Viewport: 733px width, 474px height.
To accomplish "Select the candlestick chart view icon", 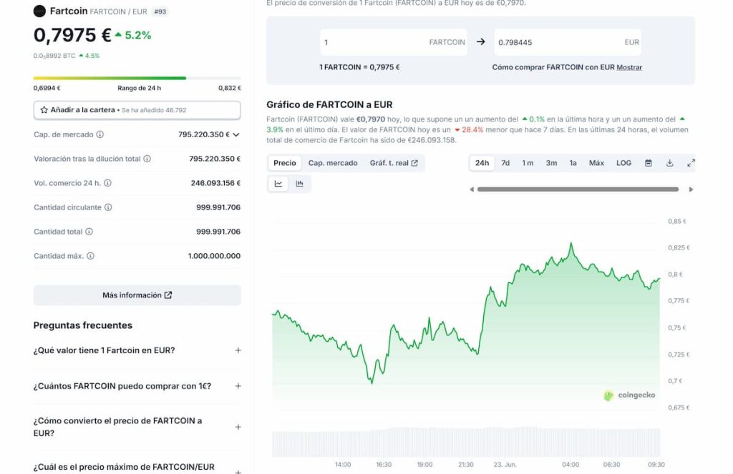I will (300, 184).
